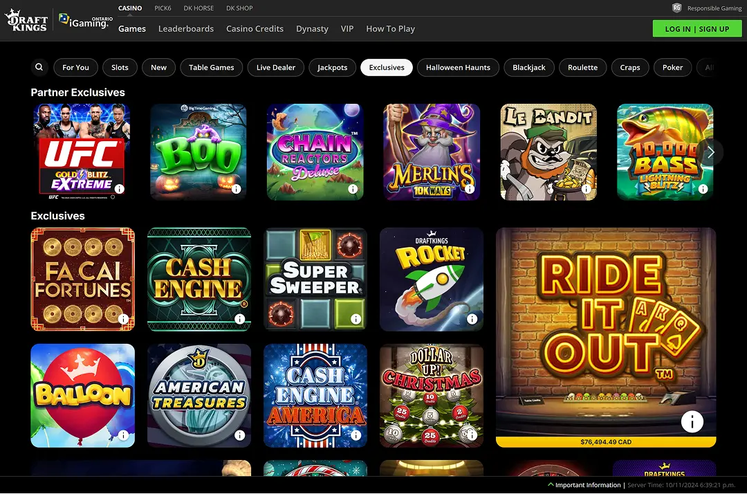Open the Dollar Up Christmas game thumbnail
The width and height of the screenshot is (747, 494).
(x=432, y=395)
